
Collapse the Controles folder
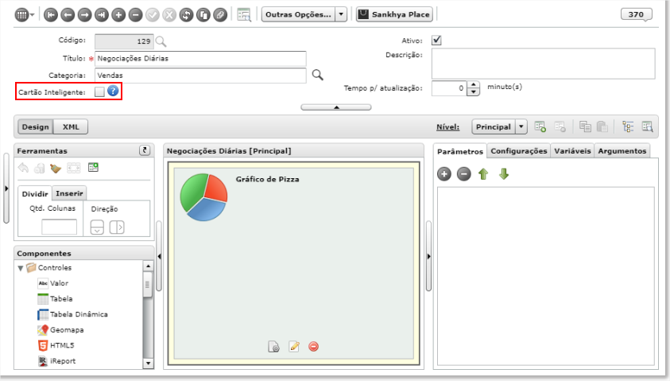(21, 268)
